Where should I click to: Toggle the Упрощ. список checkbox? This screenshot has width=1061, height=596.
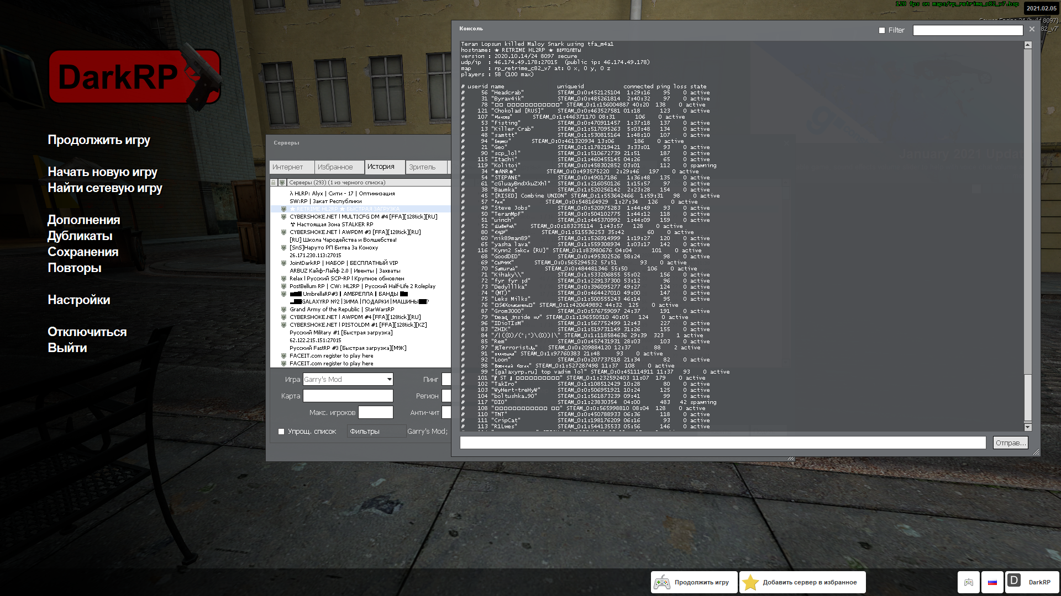coord(281,432)
